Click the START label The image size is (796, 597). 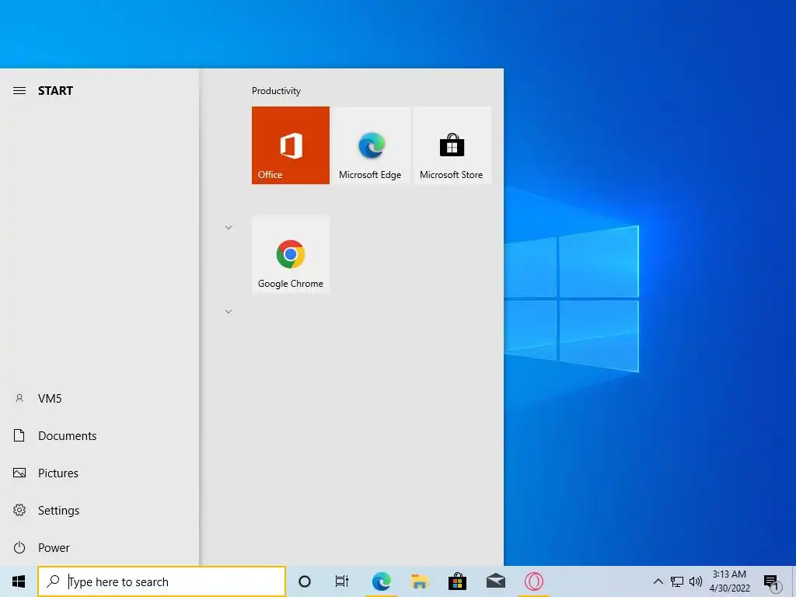point(56,91)
